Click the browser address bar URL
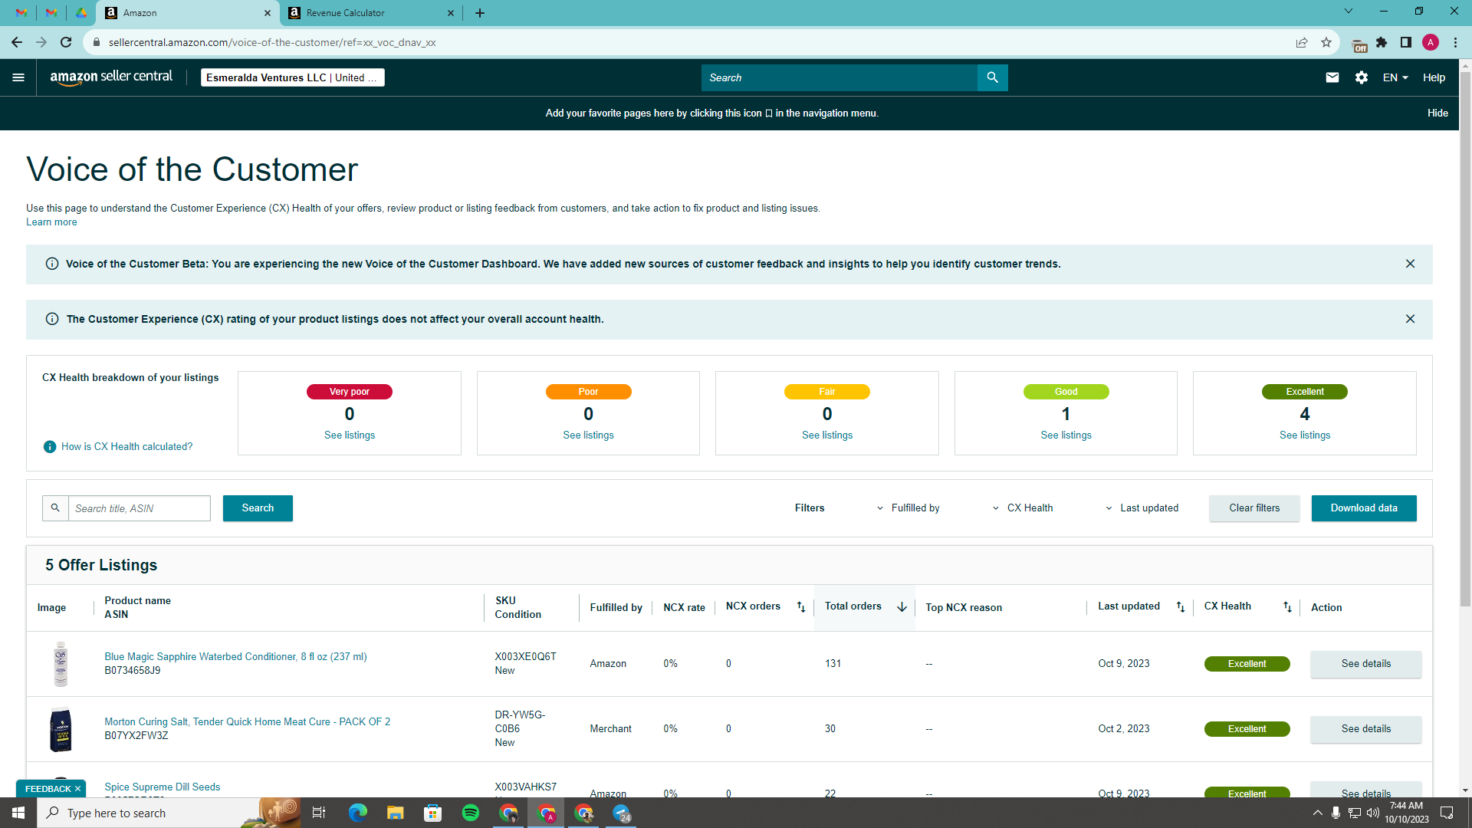Image resolution: width=1472 pixels, height=828 pixels. 272,42
